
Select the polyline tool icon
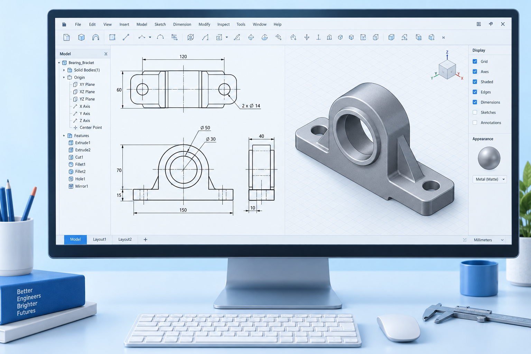point(142,37)
